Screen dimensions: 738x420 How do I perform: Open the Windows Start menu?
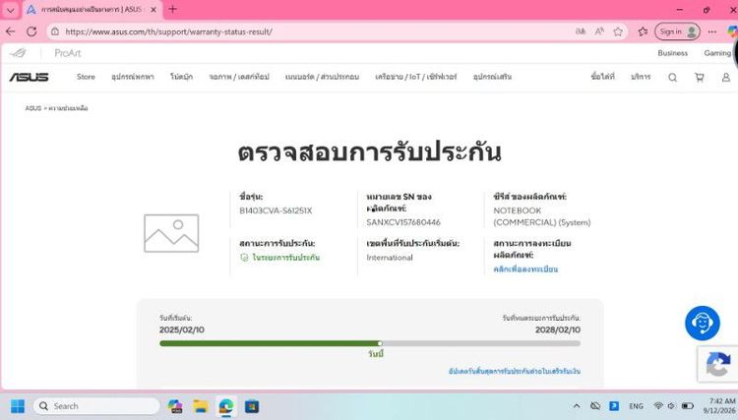click(18, 406)
